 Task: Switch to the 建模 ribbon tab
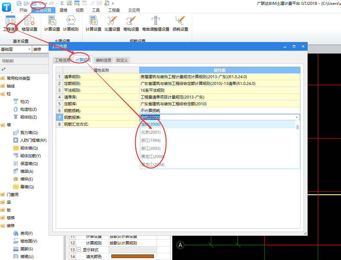63,10
